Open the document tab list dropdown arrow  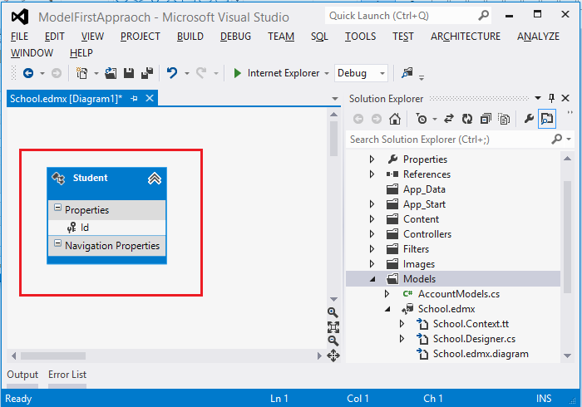coord(335,99)
